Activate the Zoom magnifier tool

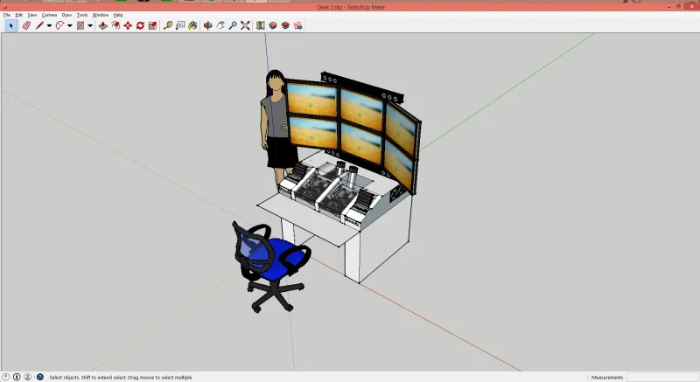(233, 25)
